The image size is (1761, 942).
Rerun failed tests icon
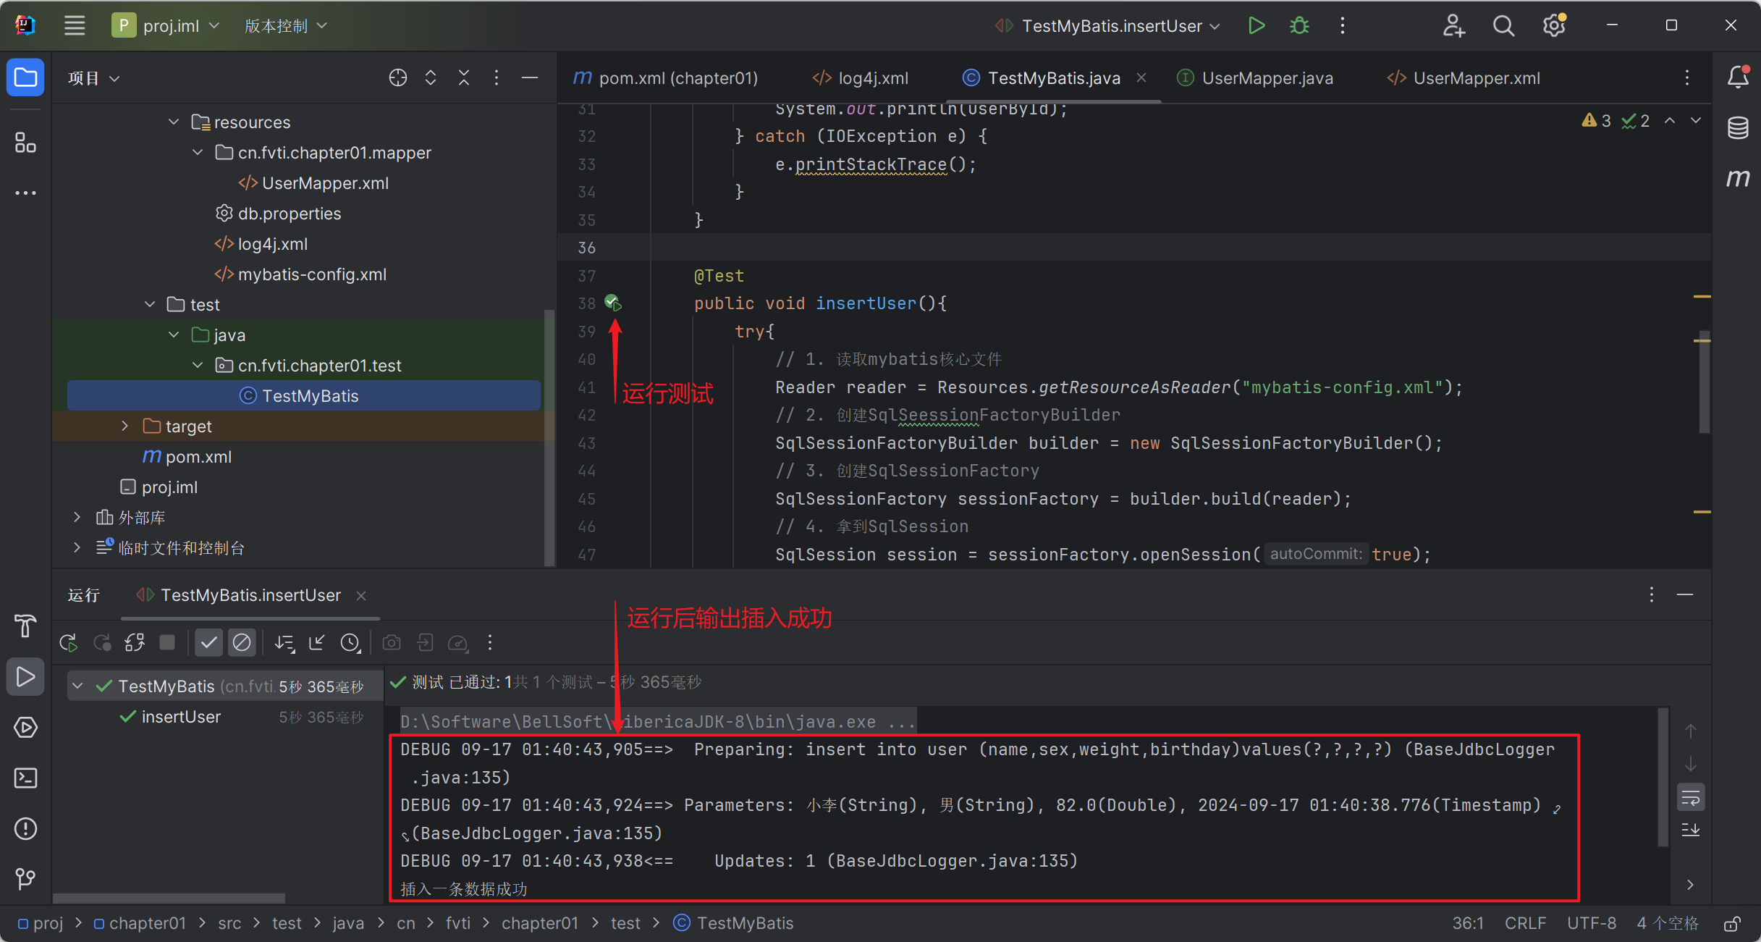[102, 642]
